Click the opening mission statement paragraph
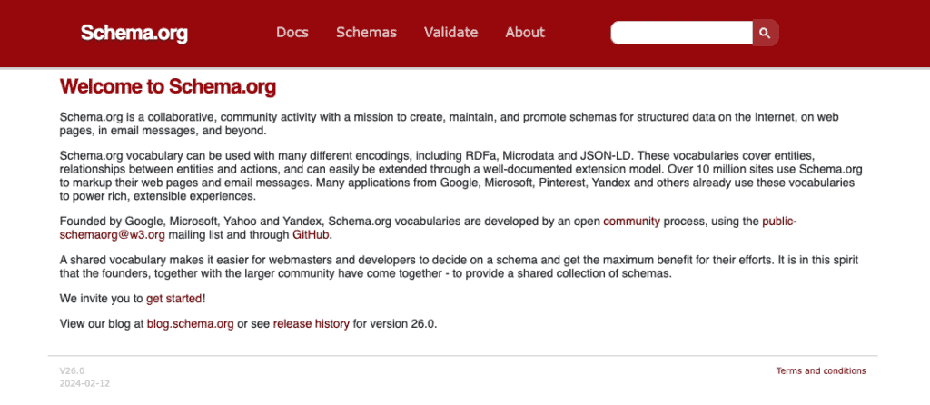 click(x=449, y=123)
